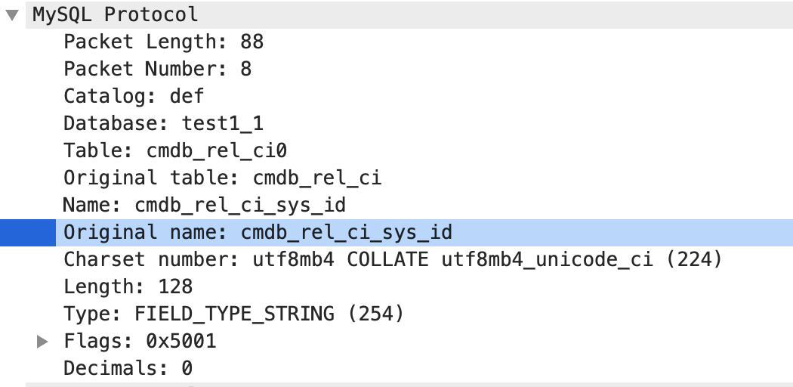This screenshot has height=387, width=793.
Task: Click the Length: 128 field
Action: 128,287
